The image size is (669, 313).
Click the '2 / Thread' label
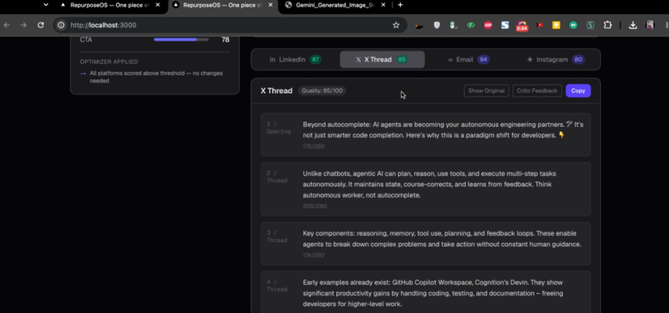pyautogui.click(x=277, y=177)
